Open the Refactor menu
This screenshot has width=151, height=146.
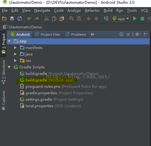coord(92,10)
